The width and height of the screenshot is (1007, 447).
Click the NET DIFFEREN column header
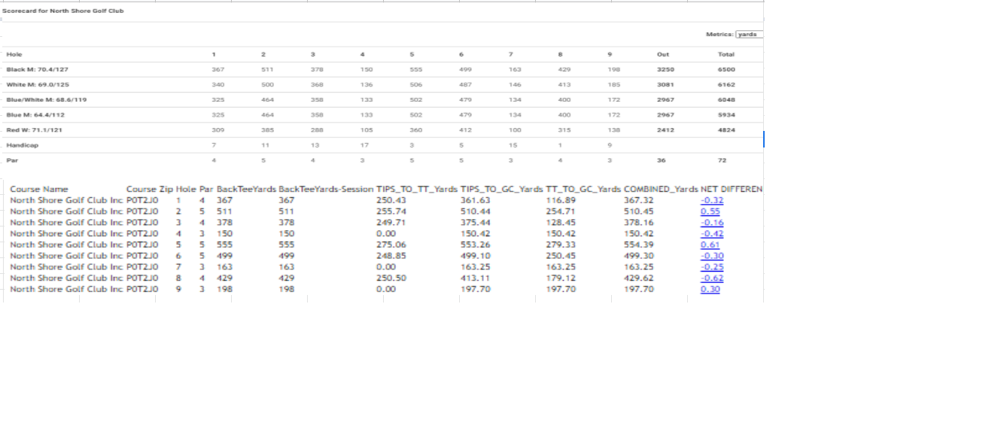(x=732, y=189)
